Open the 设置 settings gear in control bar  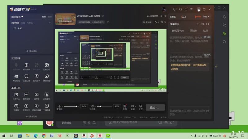tap(140, 107)
